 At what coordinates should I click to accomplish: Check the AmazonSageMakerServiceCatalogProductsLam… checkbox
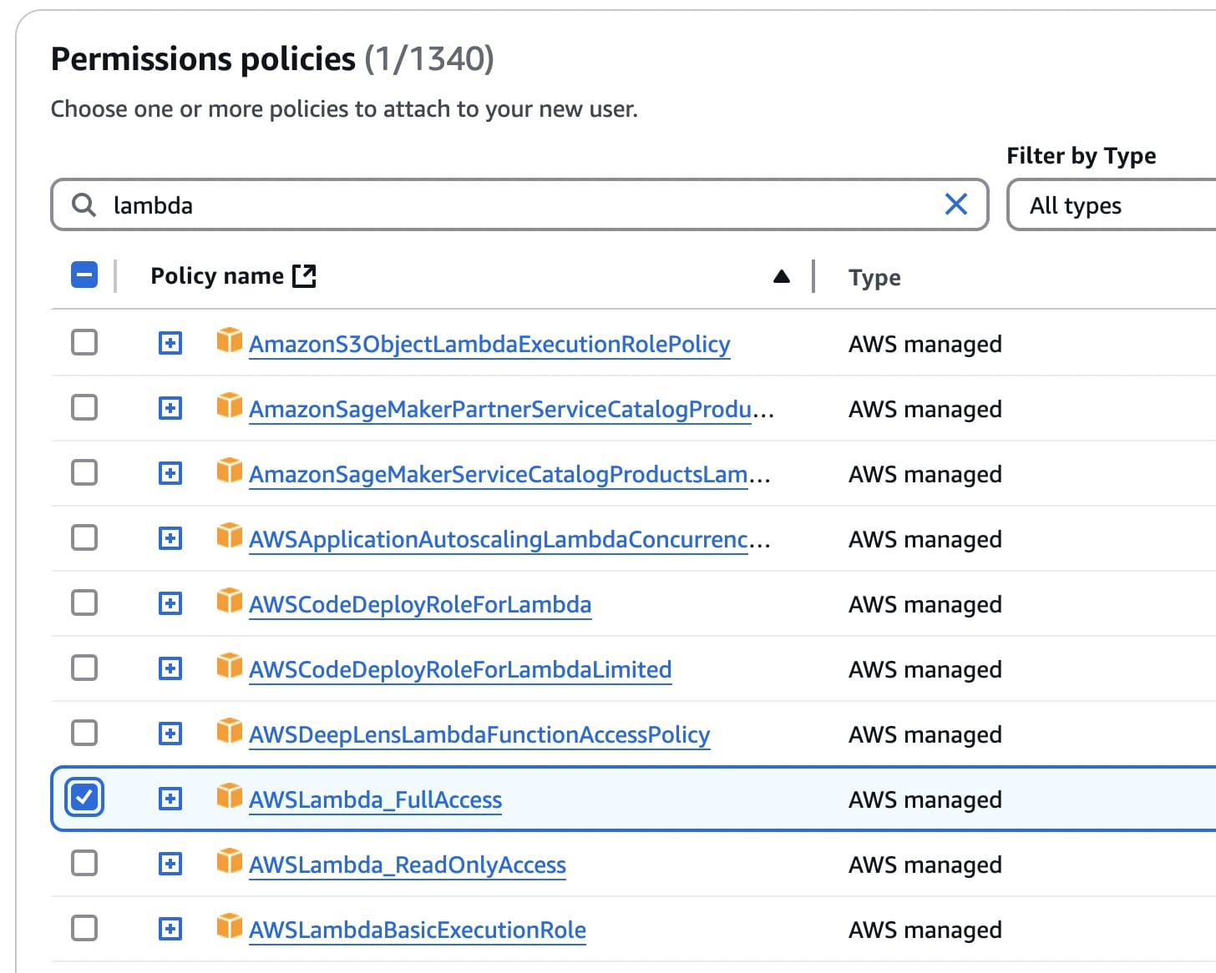point(84,472)
